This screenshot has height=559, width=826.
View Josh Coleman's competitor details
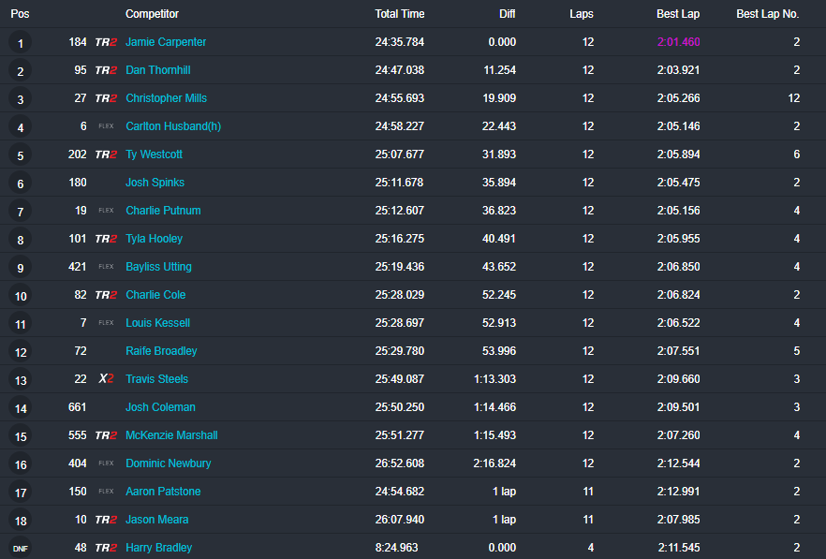point(159,407)
